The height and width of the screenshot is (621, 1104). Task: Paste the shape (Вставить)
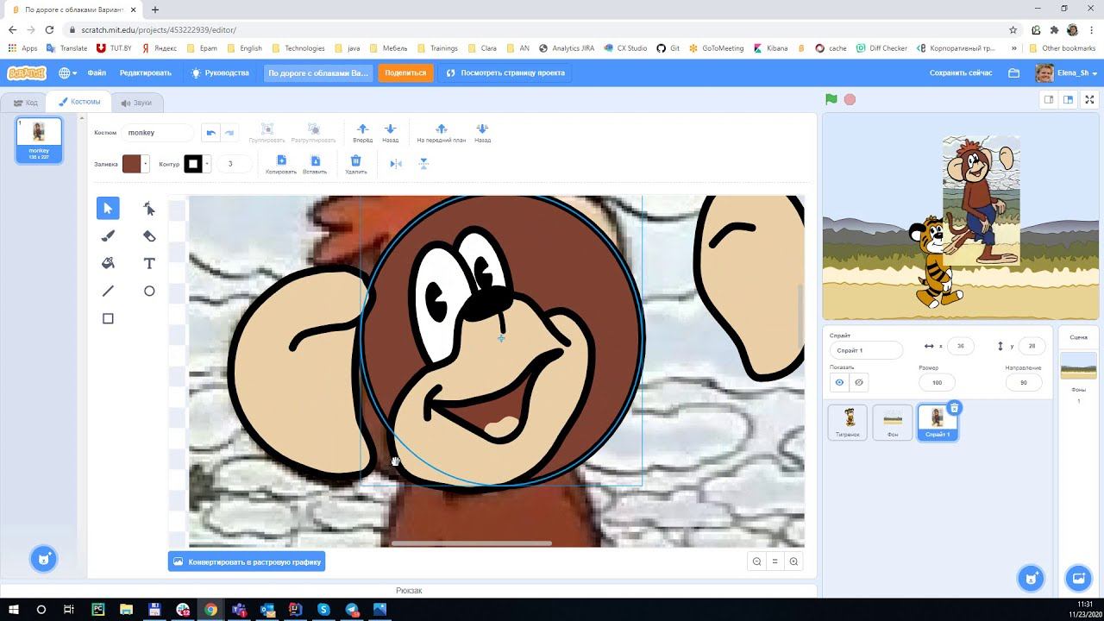click(315, 165)
